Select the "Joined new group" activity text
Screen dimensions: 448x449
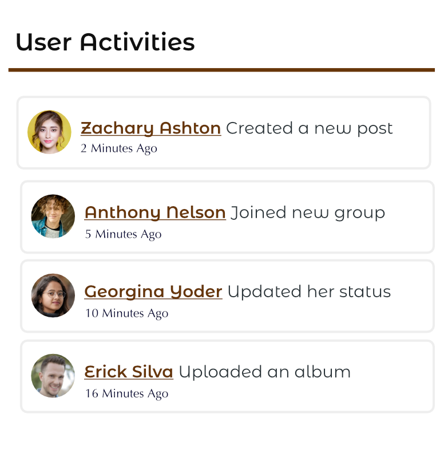308,212
